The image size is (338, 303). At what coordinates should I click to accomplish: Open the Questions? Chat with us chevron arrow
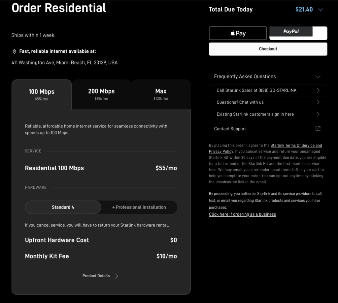pyautogui.click(x=318, y=102)
